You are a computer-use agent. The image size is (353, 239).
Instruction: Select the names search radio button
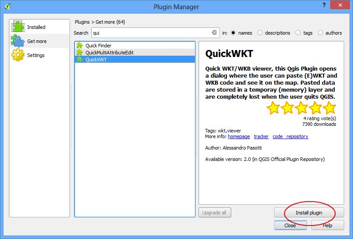(233, 33)
